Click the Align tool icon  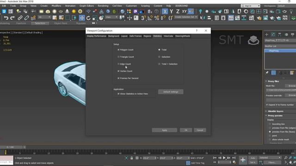pos(209,18)
